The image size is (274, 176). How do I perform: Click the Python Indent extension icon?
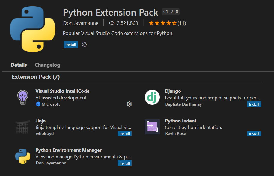coord(152,127)
